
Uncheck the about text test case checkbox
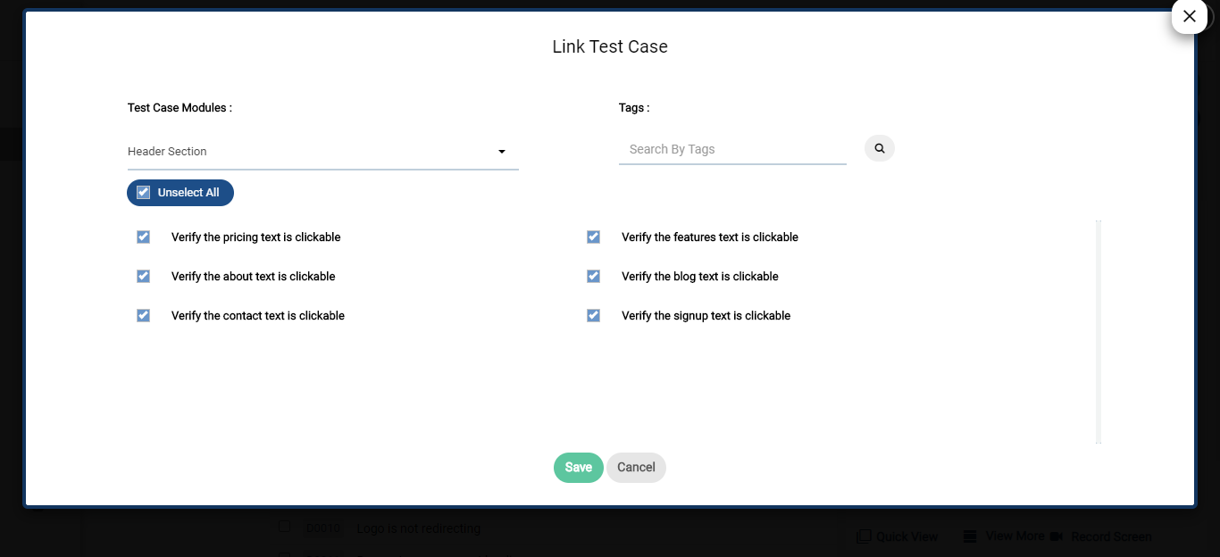coord(143,276)
